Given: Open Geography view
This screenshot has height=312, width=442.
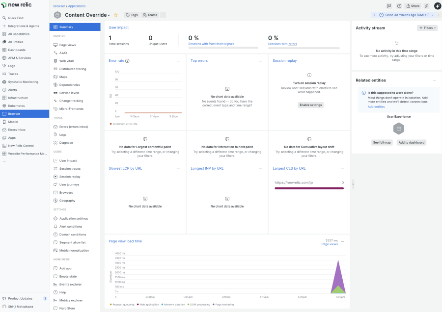Looking at the screenshot, I should coord(67,201).
